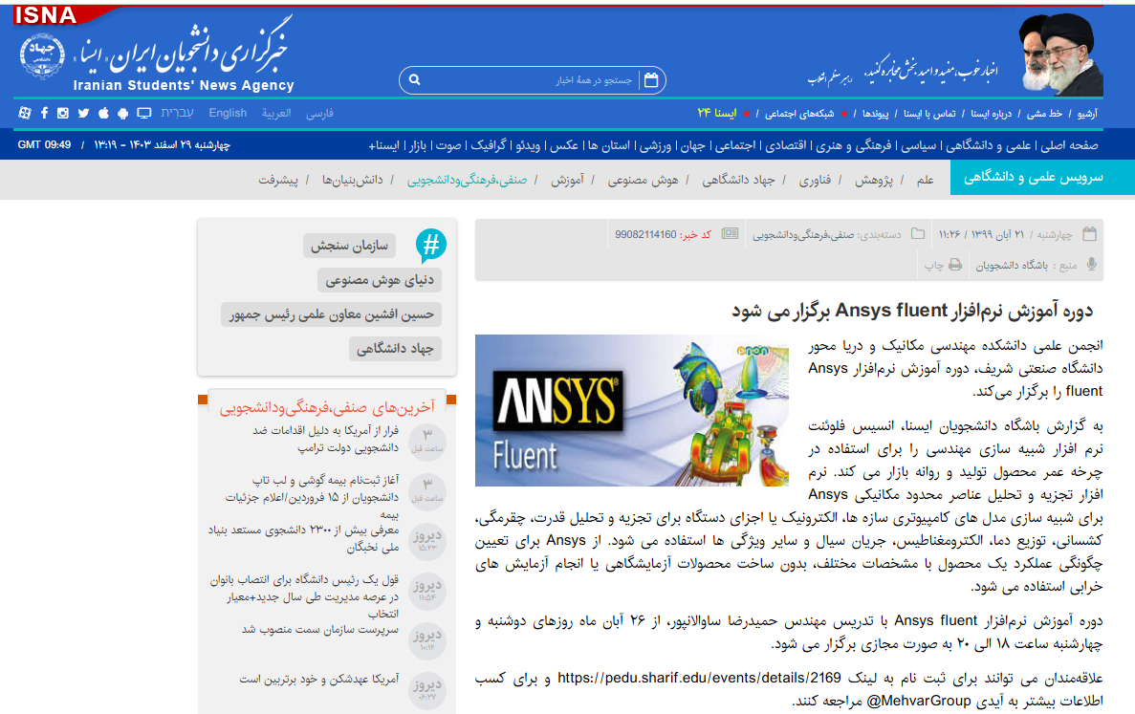Open the ANSYS Fluent article image
Viewport: 1135px width, 714px height.
[632, 410]
